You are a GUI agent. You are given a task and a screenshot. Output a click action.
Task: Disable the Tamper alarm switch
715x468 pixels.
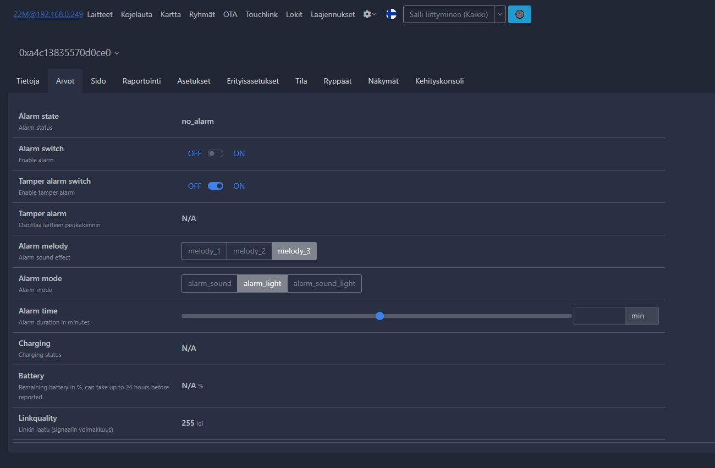pos(216,186)
